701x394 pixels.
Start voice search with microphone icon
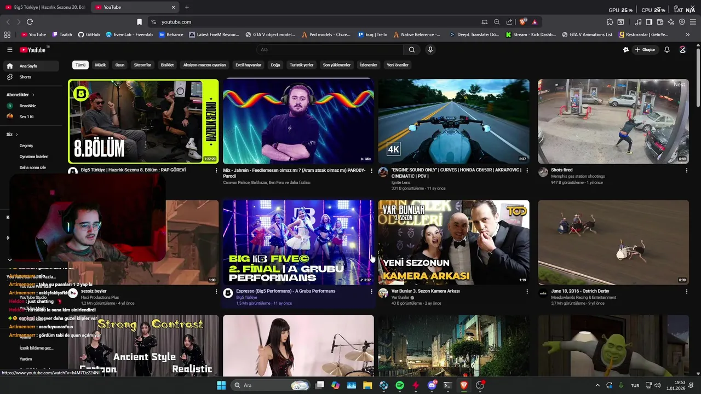[x=430, y=50]
